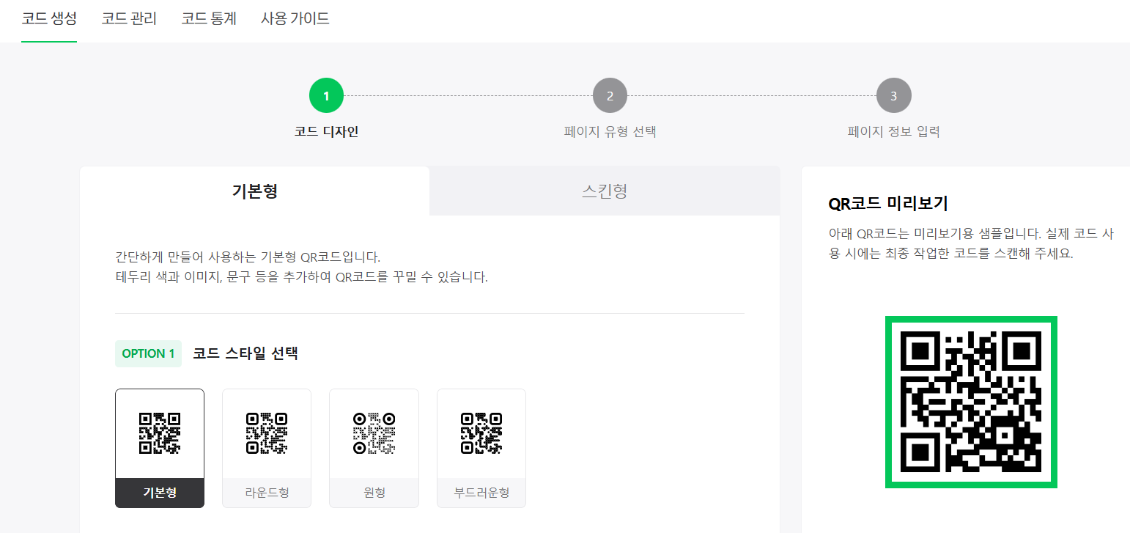Click the OPTION 1 badge label

coord(148,353)
